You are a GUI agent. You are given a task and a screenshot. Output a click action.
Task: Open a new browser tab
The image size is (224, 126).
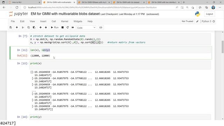click(x=184, y=2)
